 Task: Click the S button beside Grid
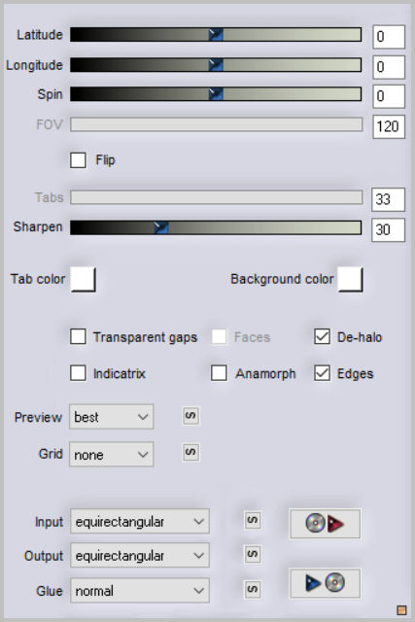(190, 453)
